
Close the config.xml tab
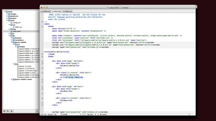[42, 11]
